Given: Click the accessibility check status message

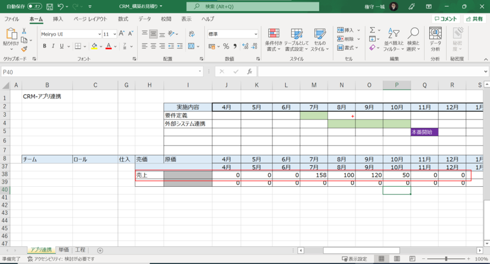Looking at the screenshot, I should (x=61, y=259).
